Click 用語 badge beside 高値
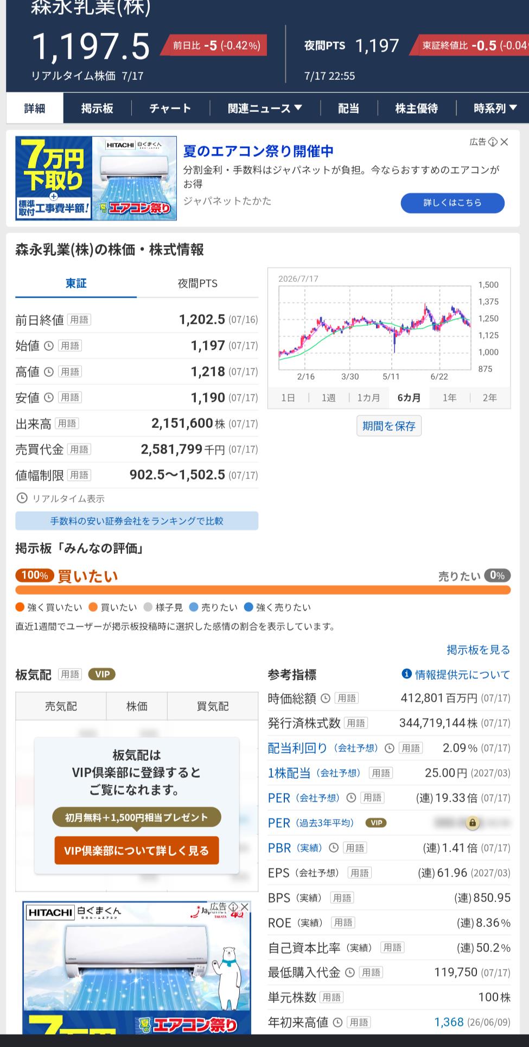Image resolution: width=529 pixels, height=1047 pixels. click(x=69, y=371)
